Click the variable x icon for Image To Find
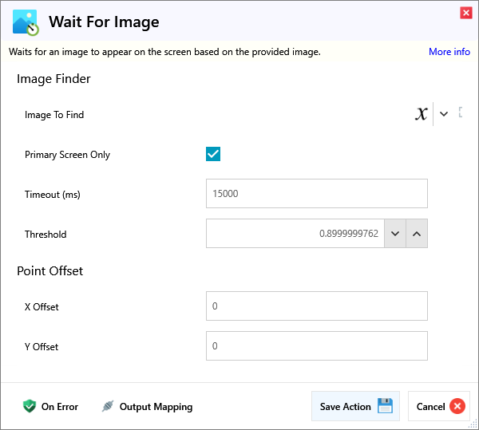 [421, 114]
